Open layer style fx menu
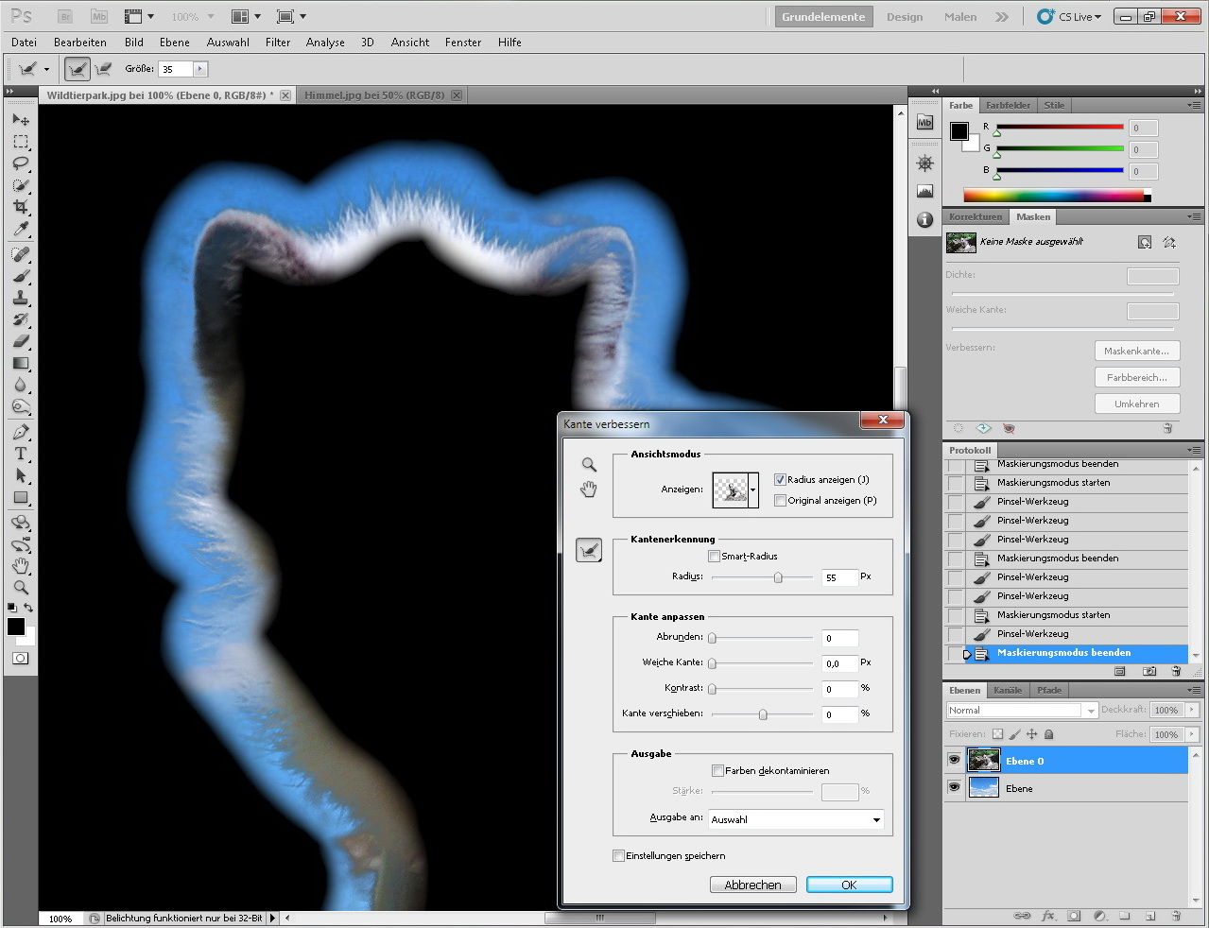The image size is (1209, 928). tap(1048, 916)
